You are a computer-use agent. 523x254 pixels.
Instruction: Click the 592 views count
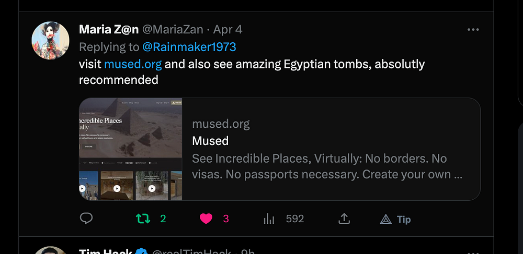click(x=295, y=219)
